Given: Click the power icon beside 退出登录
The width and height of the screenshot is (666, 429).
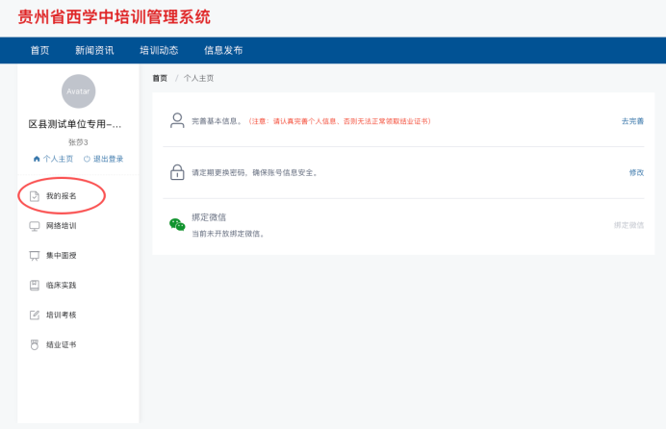Looking at the screenshot, I should point(87,159).
